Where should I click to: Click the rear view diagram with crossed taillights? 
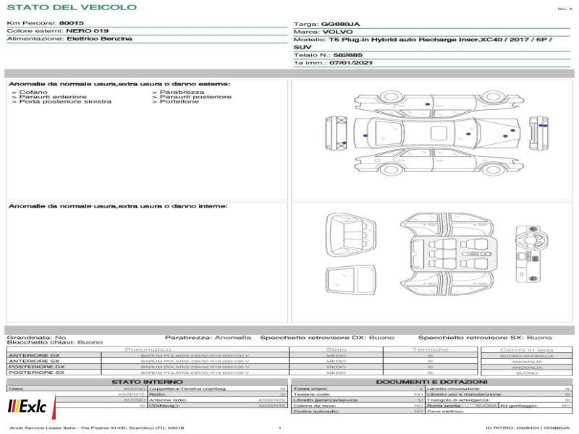pyautogui.click(x=336, y=133)
